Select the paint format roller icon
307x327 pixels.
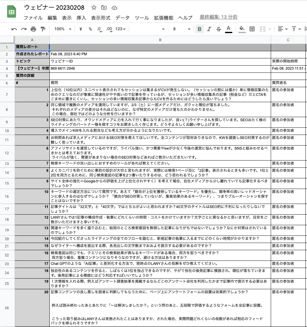[43, 29]
